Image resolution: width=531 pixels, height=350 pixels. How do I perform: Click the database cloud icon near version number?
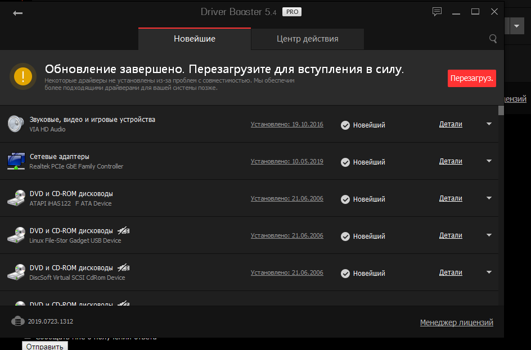[17, 321]
